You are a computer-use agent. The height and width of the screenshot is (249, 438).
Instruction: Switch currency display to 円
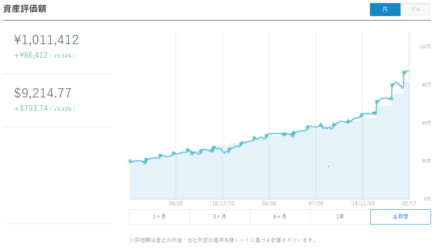pos(385,10)
